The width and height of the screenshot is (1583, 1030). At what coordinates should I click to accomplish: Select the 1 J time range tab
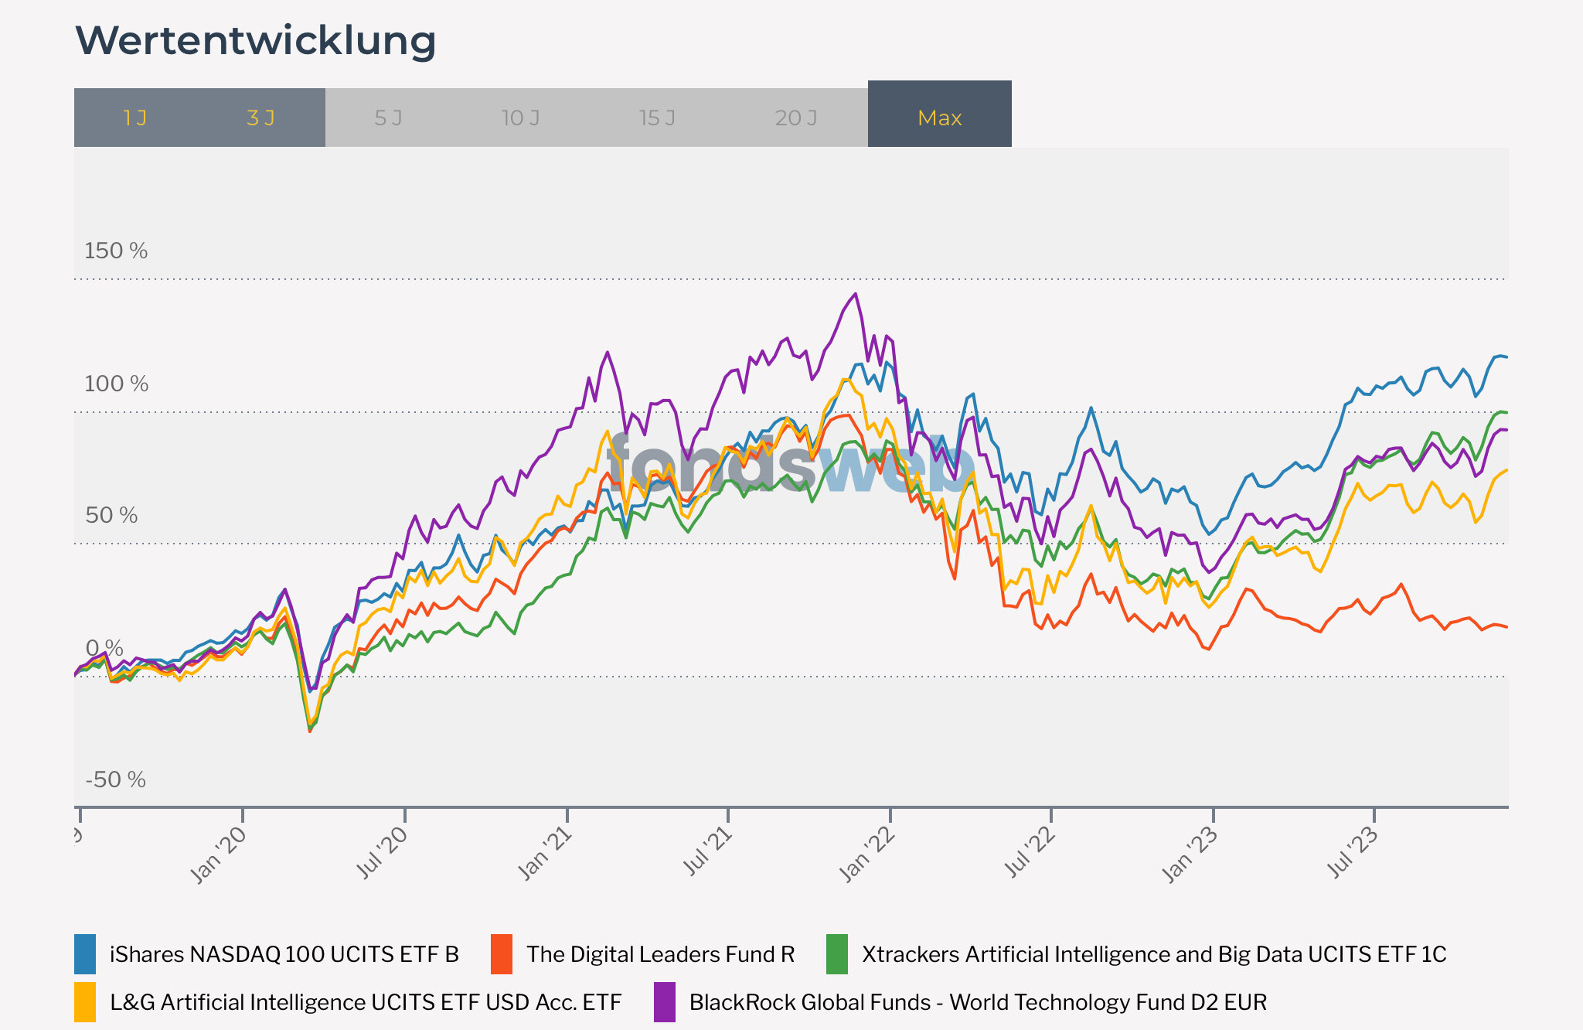(135, 118)
